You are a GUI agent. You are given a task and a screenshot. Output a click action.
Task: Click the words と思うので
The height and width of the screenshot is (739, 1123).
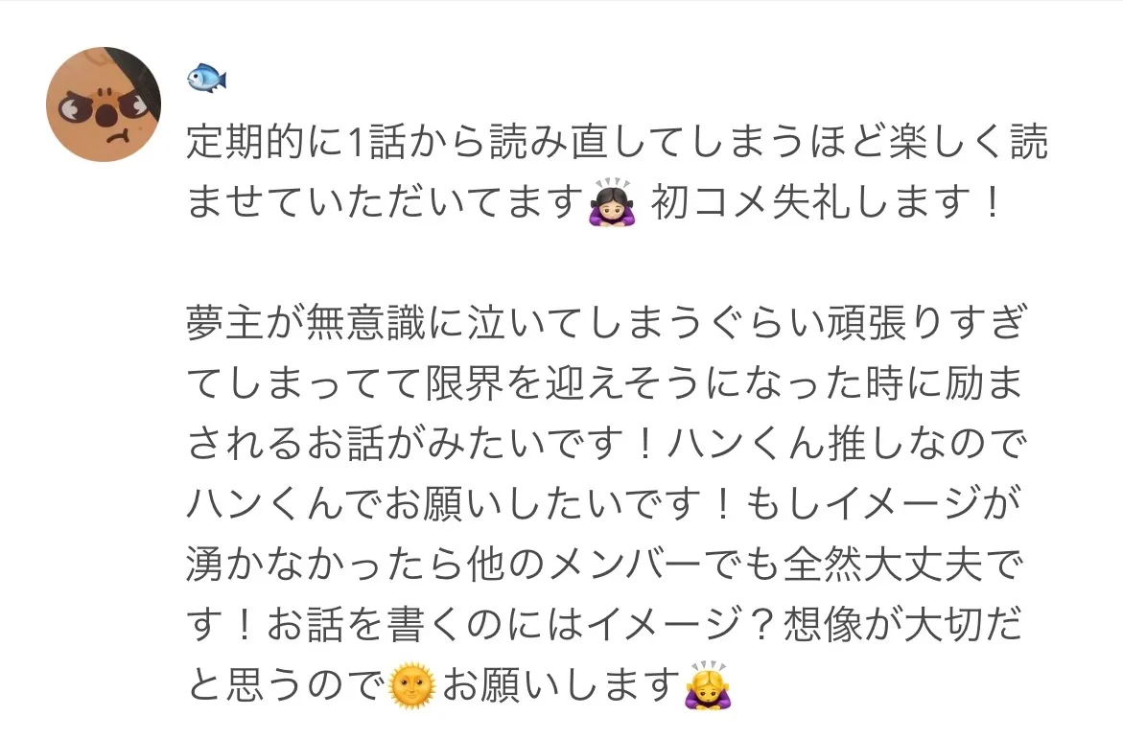point(286,685)
